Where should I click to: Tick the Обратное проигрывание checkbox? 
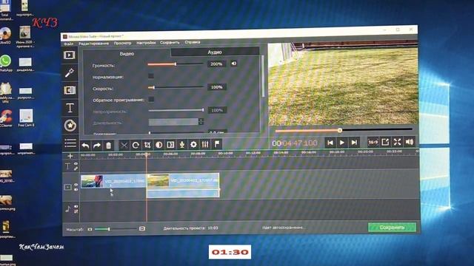pyautogui.click(x=151, y=99)
